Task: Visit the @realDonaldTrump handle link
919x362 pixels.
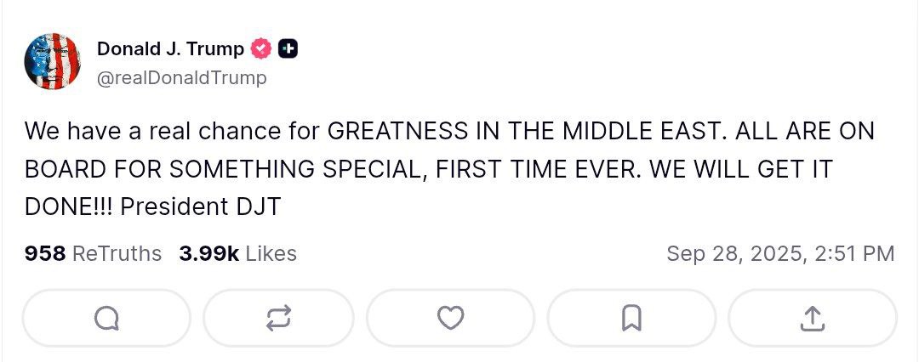Action: click(181, 77)
